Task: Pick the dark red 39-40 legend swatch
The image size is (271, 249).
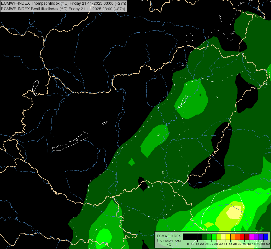Action: pyautogui.click(x=247, y=237)
